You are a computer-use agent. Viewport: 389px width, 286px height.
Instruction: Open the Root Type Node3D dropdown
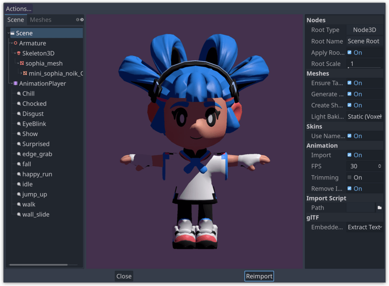364,30
